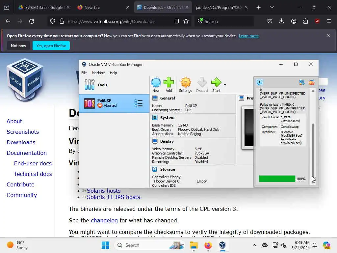
Task: Open the Learn more link
Action: (249, 36)
